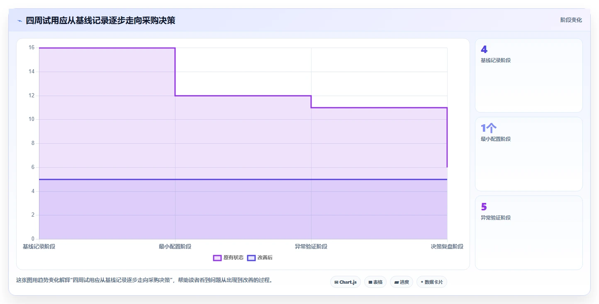Open the 基线记录阶段 stat card

(529, 75)
